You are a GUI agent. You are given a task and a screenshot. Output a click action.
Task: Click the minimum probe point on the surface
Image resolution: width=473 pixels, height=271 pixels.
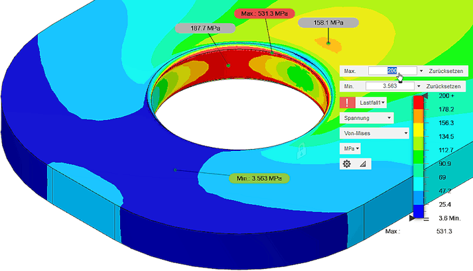(175, 170)
